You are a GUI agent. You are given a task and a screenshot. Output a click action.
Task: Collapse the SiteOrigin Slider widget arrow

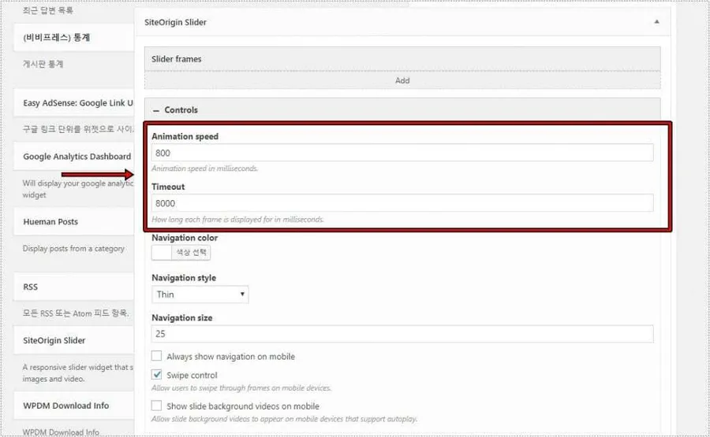coord(657,22)
